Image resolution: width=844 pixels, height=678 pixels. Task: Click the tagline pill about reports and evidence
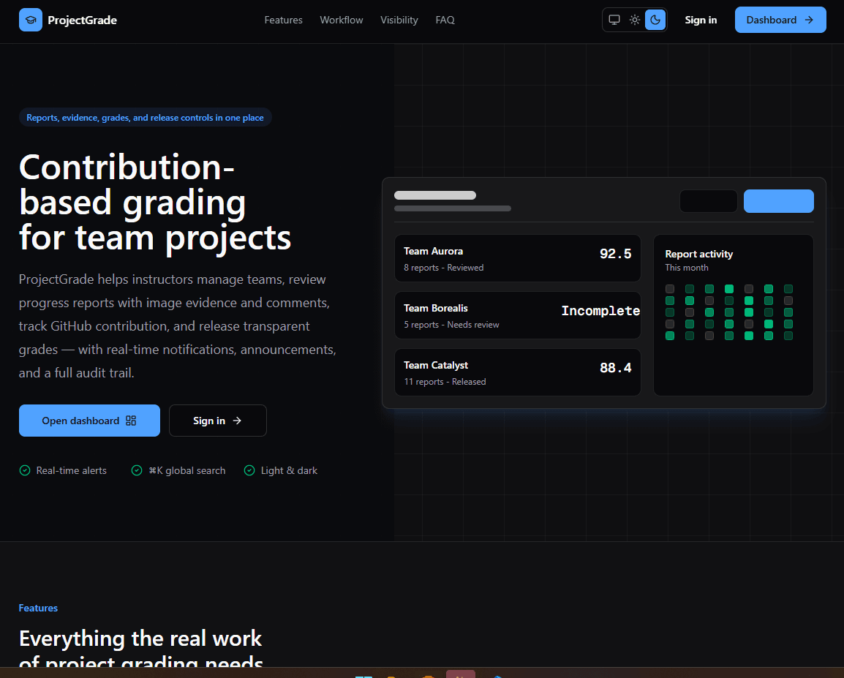click(146, 117)
